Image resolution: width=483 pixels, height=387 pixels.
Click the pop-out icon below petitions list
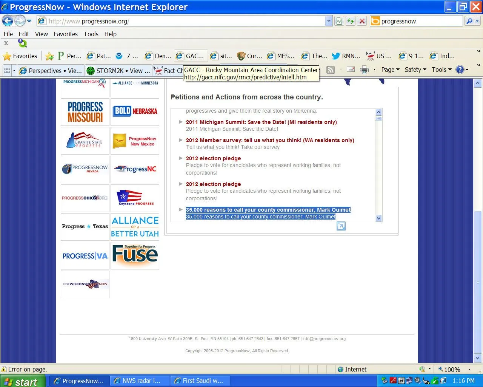(x=341, y=226)
